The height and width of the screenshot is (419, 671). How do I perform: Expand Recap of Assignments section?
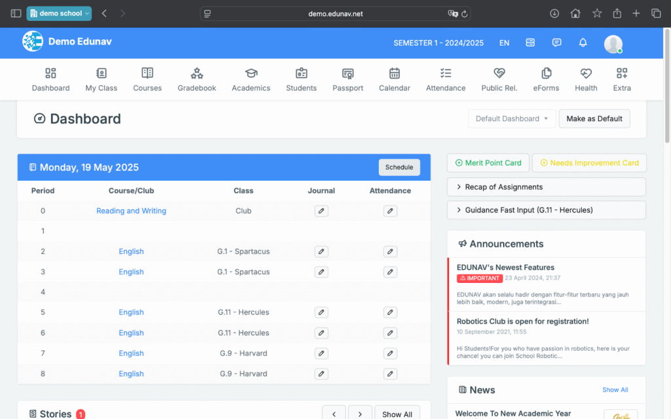(x=546, y=187)
